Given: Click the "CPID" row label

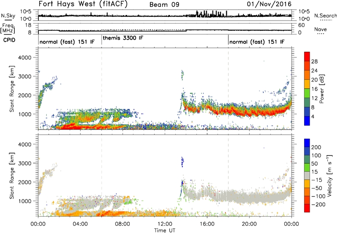Looking at the screenshot, I should (x=9, y=40).
